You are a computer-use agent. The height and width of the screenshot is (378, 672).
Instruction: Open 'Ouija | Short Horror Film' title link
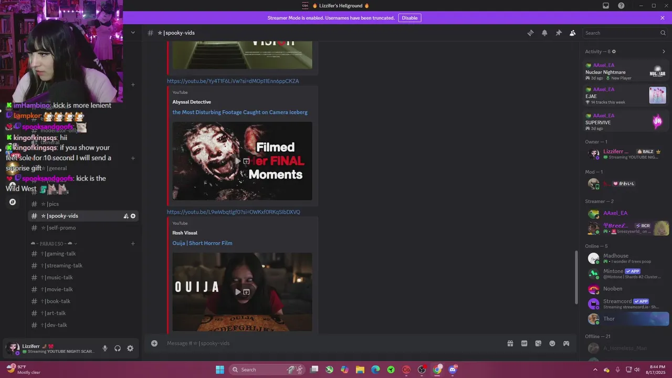(202, 243)
